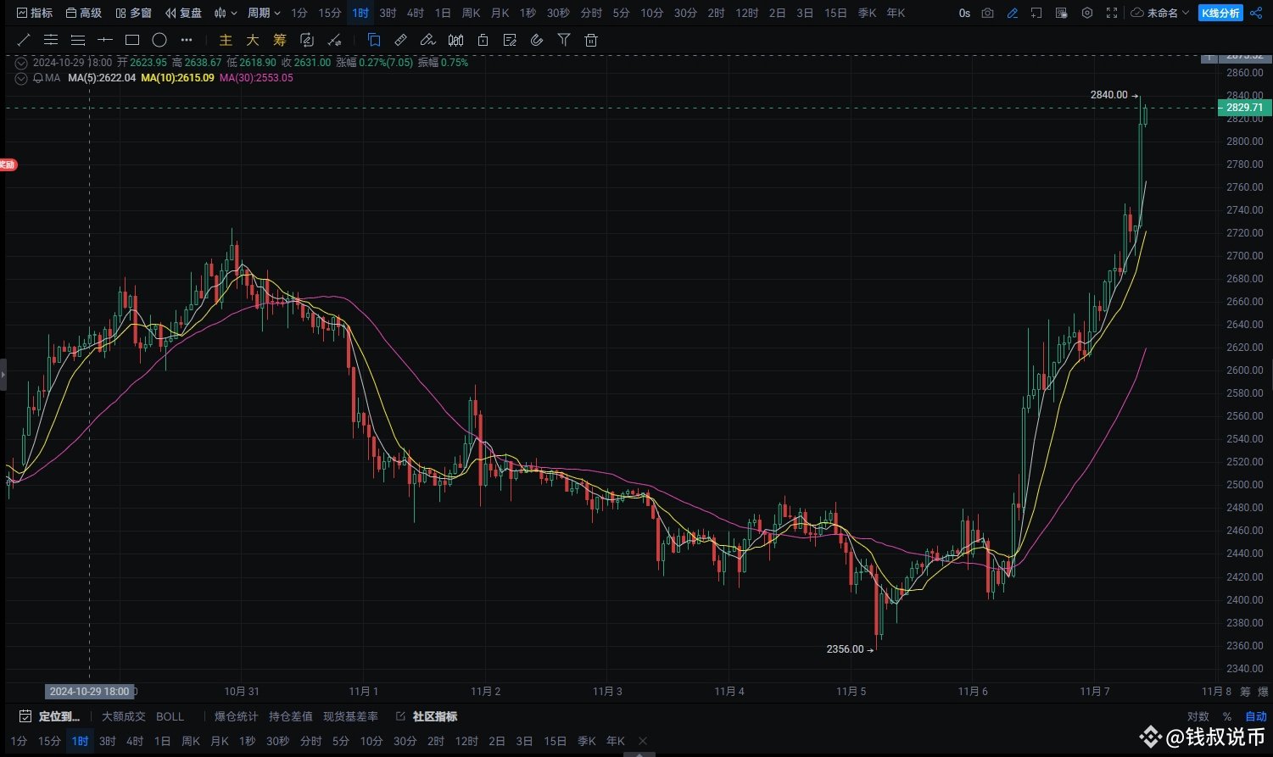
Task: Toggle BOLL indicator
Action: pyautogui.click(x=170, y=716)
